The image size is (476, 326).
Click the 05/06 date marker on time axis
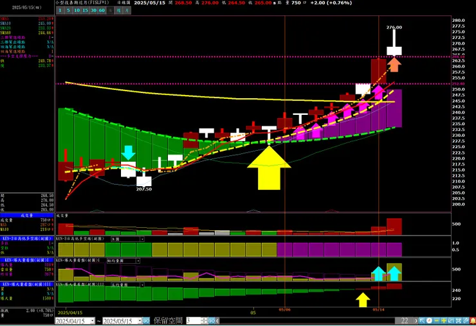(285, 310)
